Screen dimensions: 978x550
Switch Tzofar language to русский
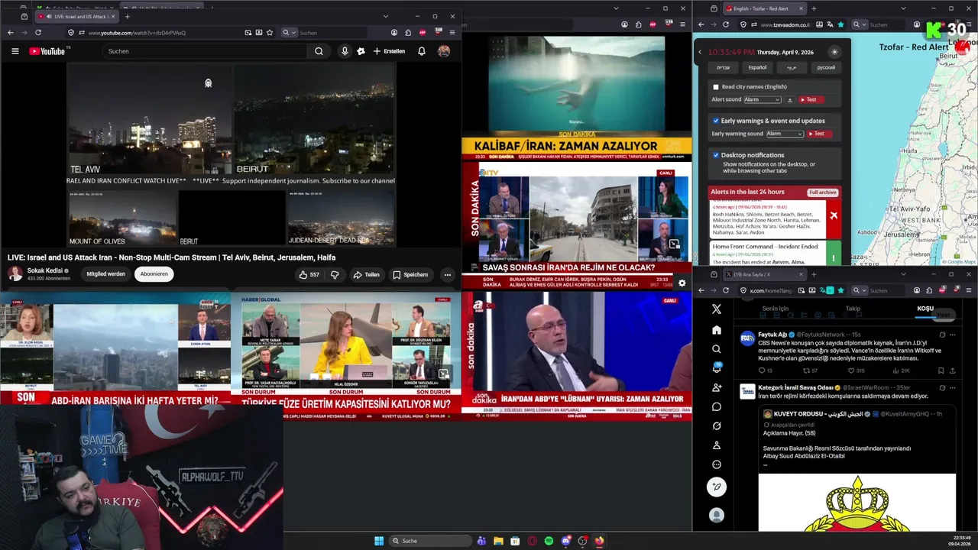point(826,67)
